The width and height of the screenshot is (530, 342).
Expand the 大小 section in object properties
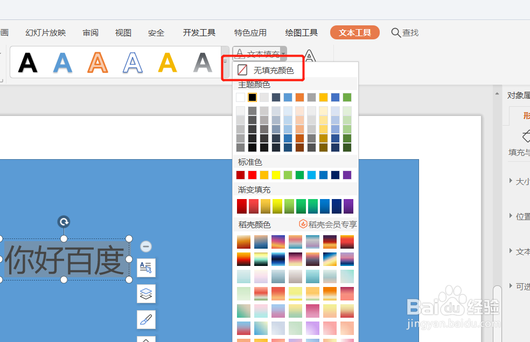[520, 181]
